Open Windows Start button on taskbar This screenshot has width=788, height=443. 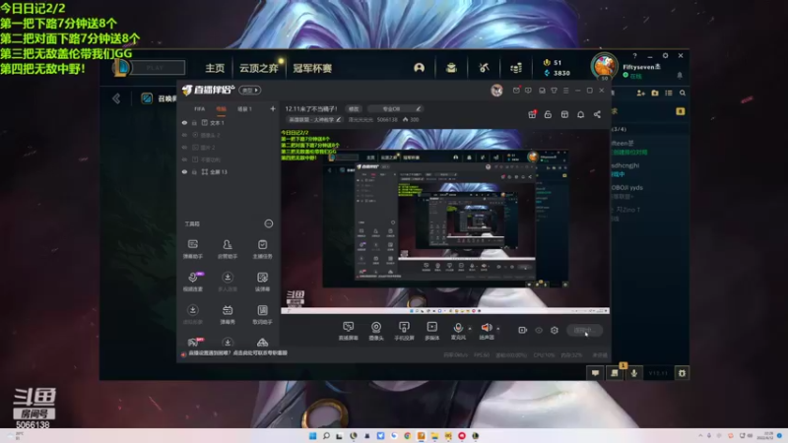312,435
